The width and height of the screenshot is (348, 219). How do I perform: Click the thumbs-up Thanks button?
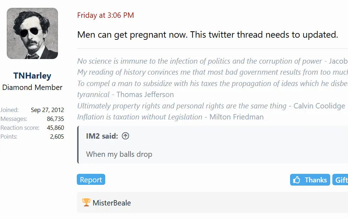coord(310,180)
